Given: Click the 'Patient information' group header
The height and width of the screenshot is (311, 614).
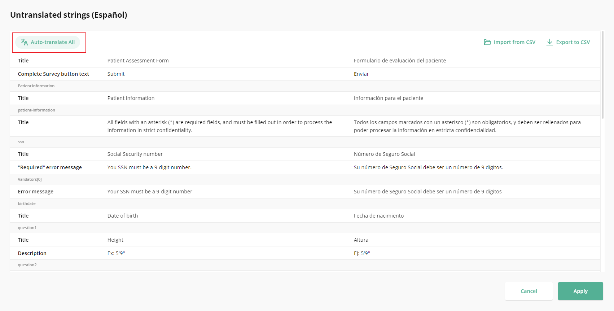Looking at the screenshot, I should pos(36,86).
